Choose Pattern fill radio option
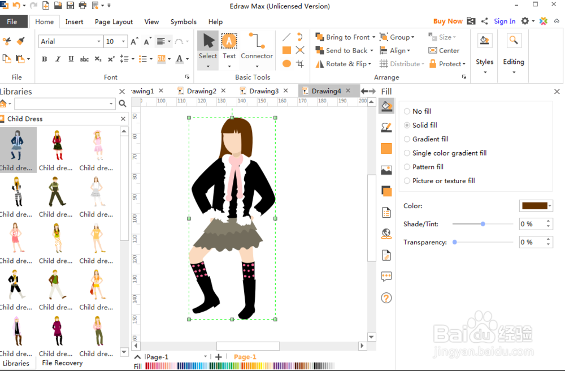 point(407,167)
